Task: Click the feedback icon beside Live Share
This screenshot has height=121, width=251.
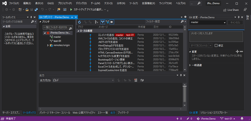Action: pyautogui.click(x=245, y=10)
